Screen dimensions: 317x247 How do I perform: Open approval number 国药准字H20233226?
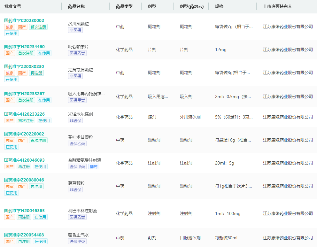tap(24, 114)
